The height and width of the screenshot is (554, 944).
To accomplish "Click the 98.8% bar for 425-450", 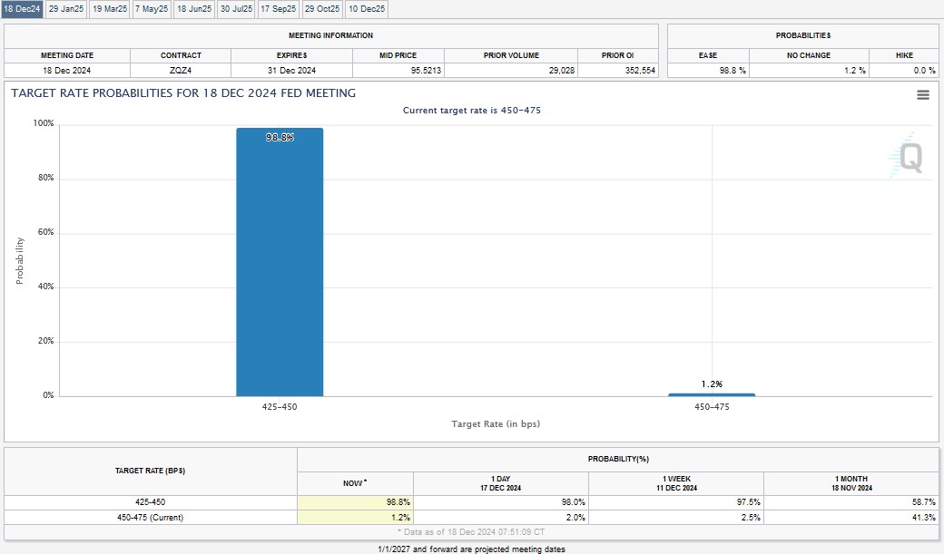I will pos(279,263).
